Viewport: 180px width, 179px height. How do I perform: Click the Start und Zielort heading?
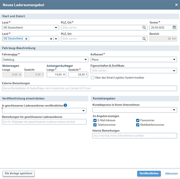click(13, 16)
